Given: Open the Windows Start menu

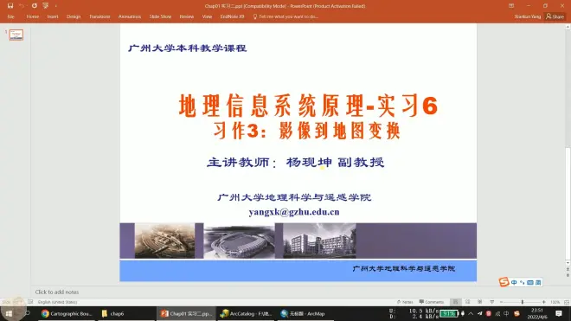Looking at the screenshot, I should click(x=10, y=314).
